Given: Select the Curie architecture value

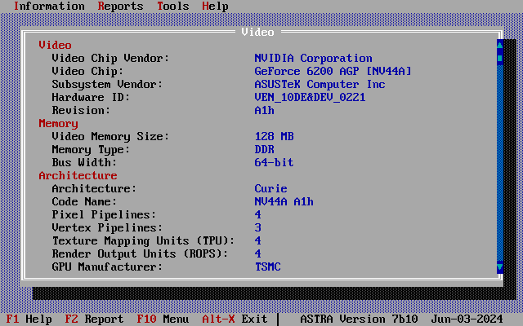Looking at the screenshot, I should tap(270, 188).
